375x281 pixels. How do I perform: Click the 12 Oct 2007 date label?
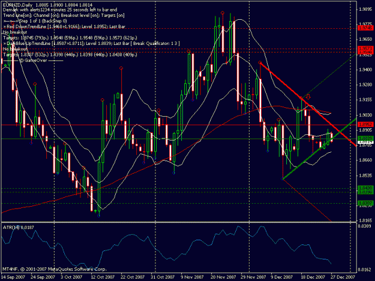[103, 277]
